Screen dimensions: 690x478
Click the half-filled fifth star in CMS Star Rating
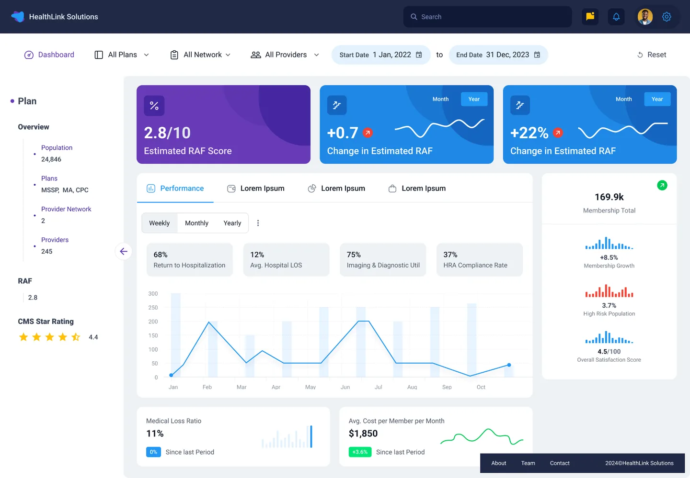(75, 337)
